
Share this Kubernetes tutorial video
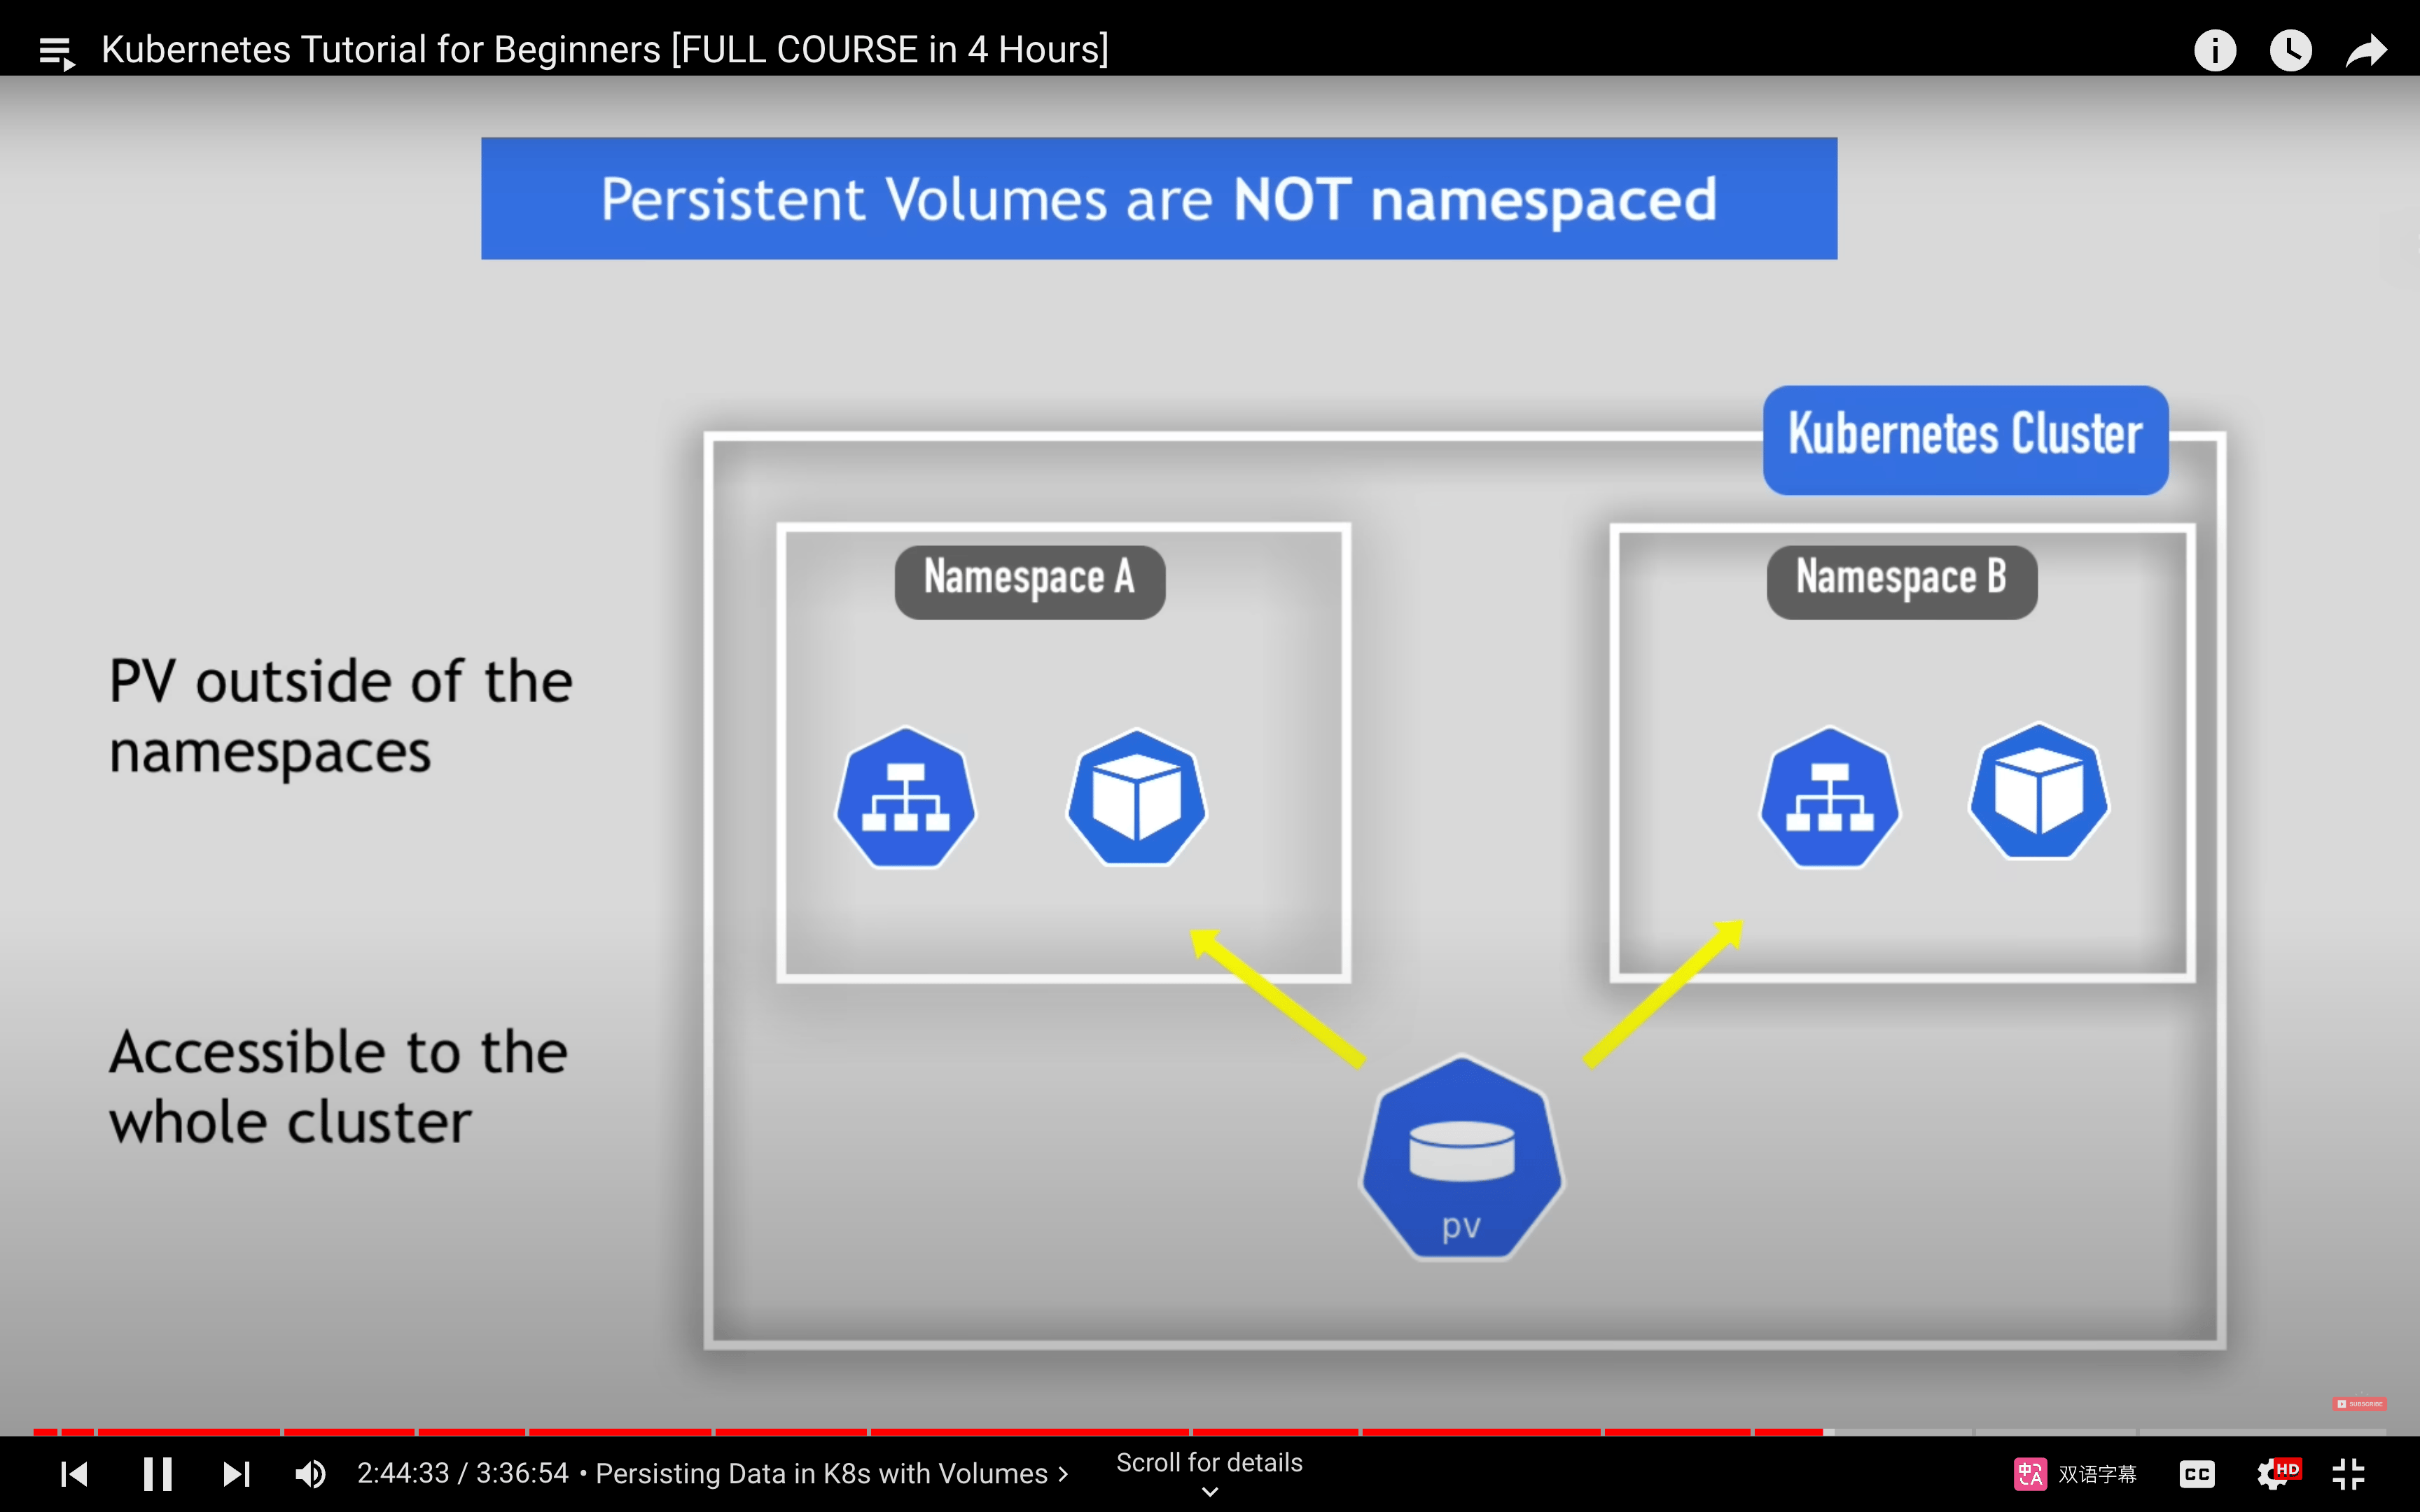tap(2366, 50)
